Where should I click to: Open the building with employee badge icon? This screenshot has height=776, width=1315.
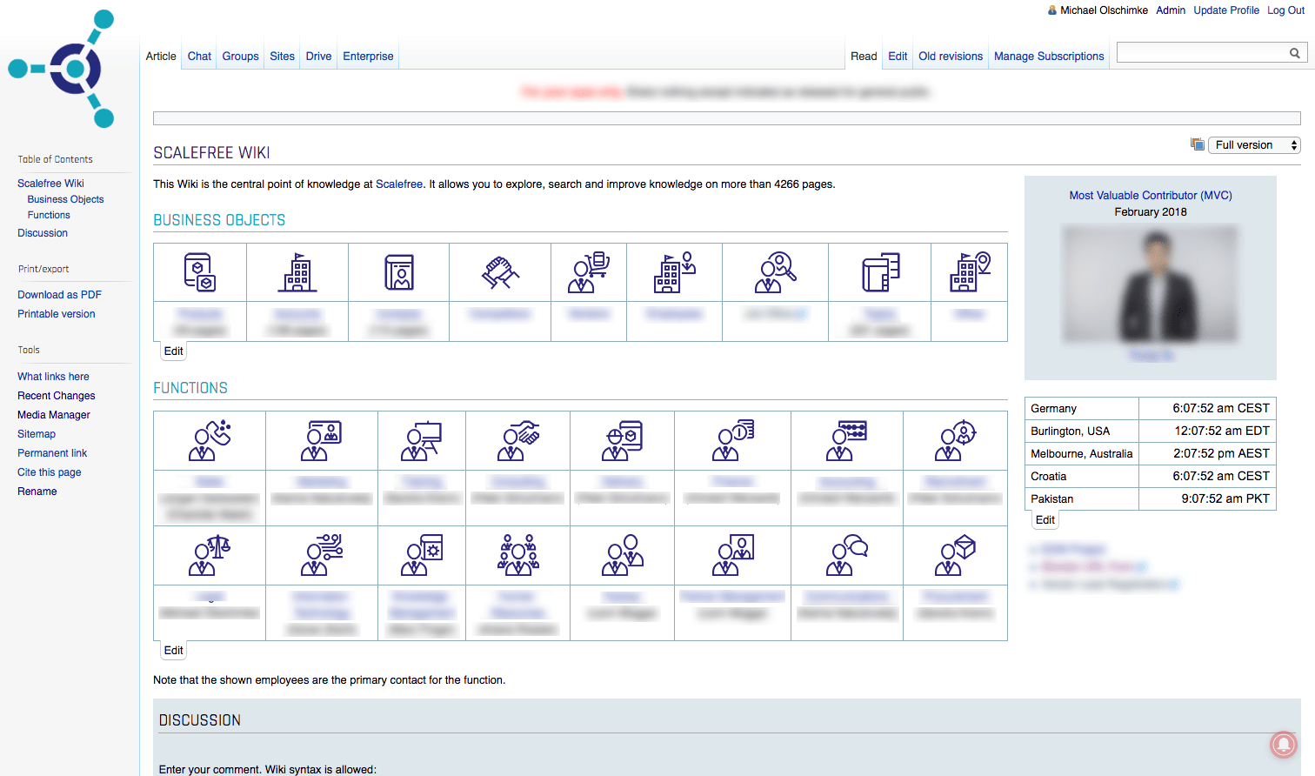coord(675,272)
